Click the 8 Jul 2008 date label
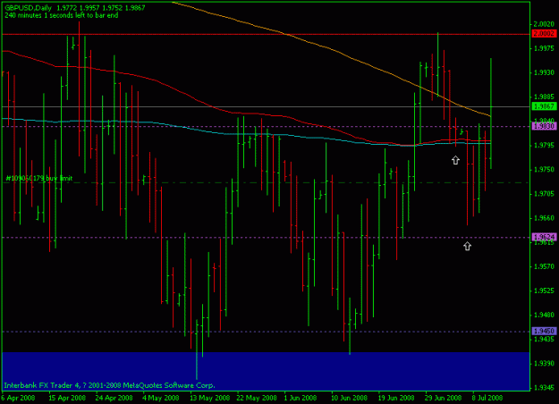The width and height of the screenshot is (559, 404). coord(487,398)
